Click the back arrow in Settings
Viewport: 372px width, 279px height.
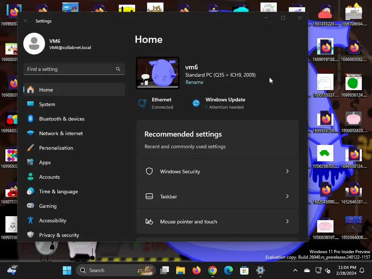26,21
